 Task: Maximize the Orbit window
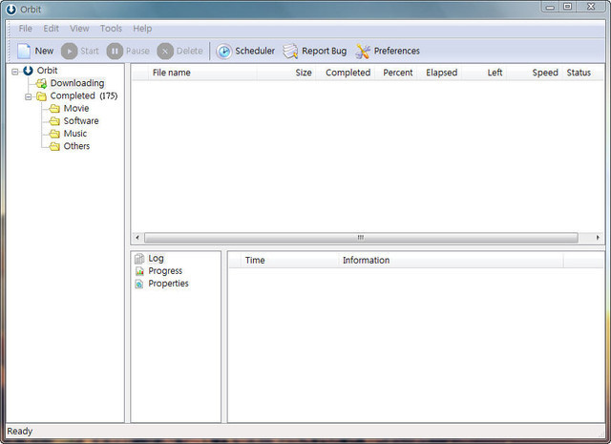click(x=568, y=7)
